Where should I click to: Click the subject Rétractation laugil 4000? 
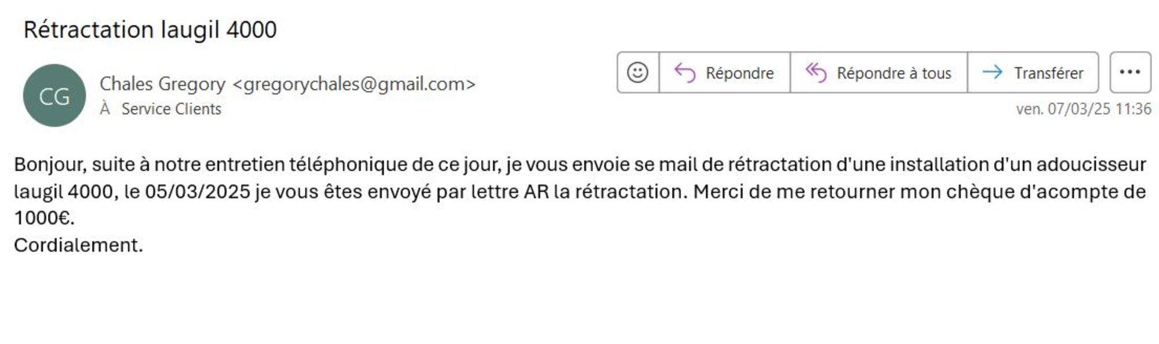(150, 30)
